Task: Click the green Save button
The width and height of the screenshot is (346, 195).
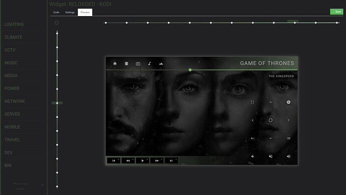Action: [336, 12]
